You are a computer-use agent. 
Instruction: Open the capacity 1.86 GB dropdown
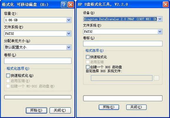(x=69, y=20)
